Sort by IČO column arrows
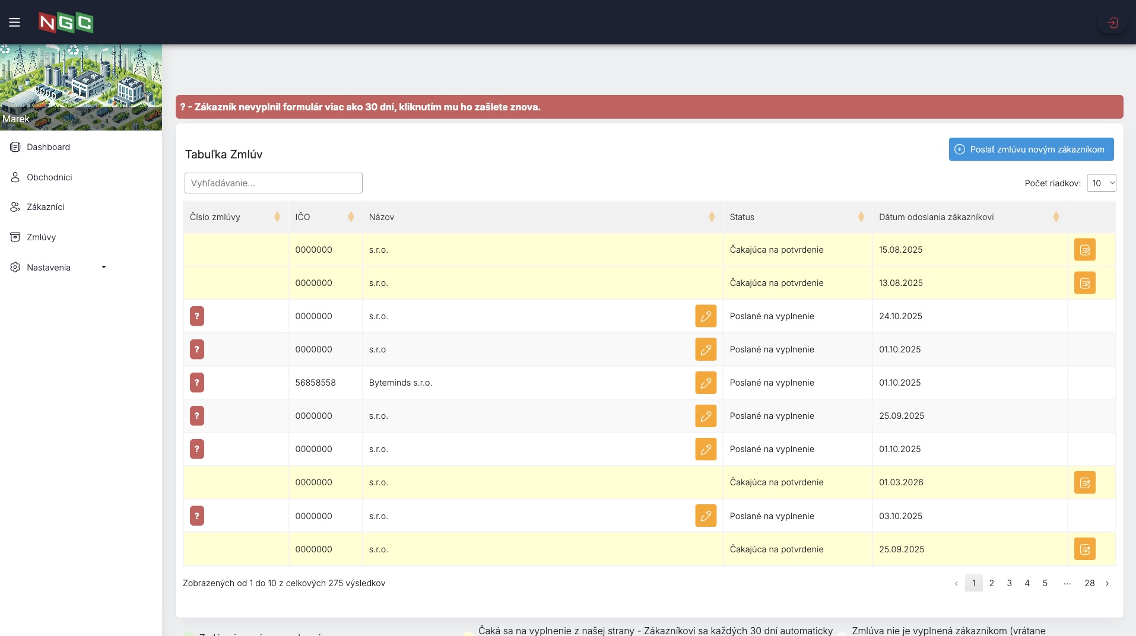This screenshot has width=1136, height=636. tap(351, 217)
